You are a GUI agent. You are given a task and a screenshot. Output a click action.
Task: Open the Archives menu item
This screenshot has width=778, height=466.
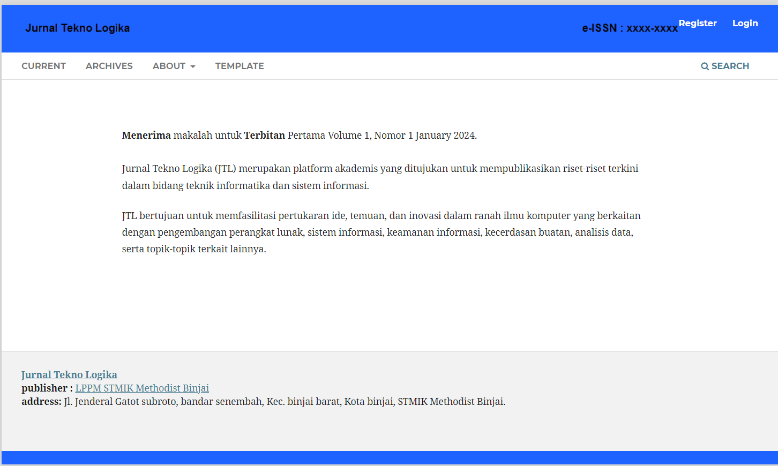pos(109,66)
